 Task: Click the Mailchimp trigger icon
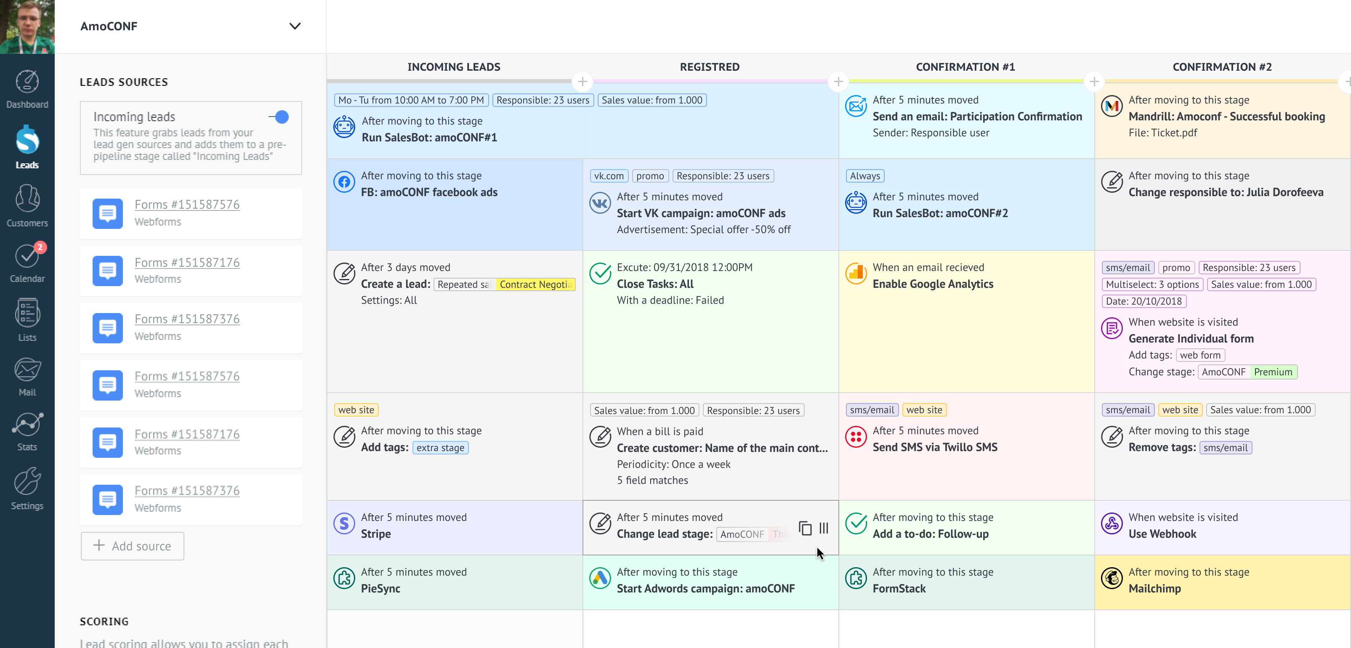tap(1112, 578)
